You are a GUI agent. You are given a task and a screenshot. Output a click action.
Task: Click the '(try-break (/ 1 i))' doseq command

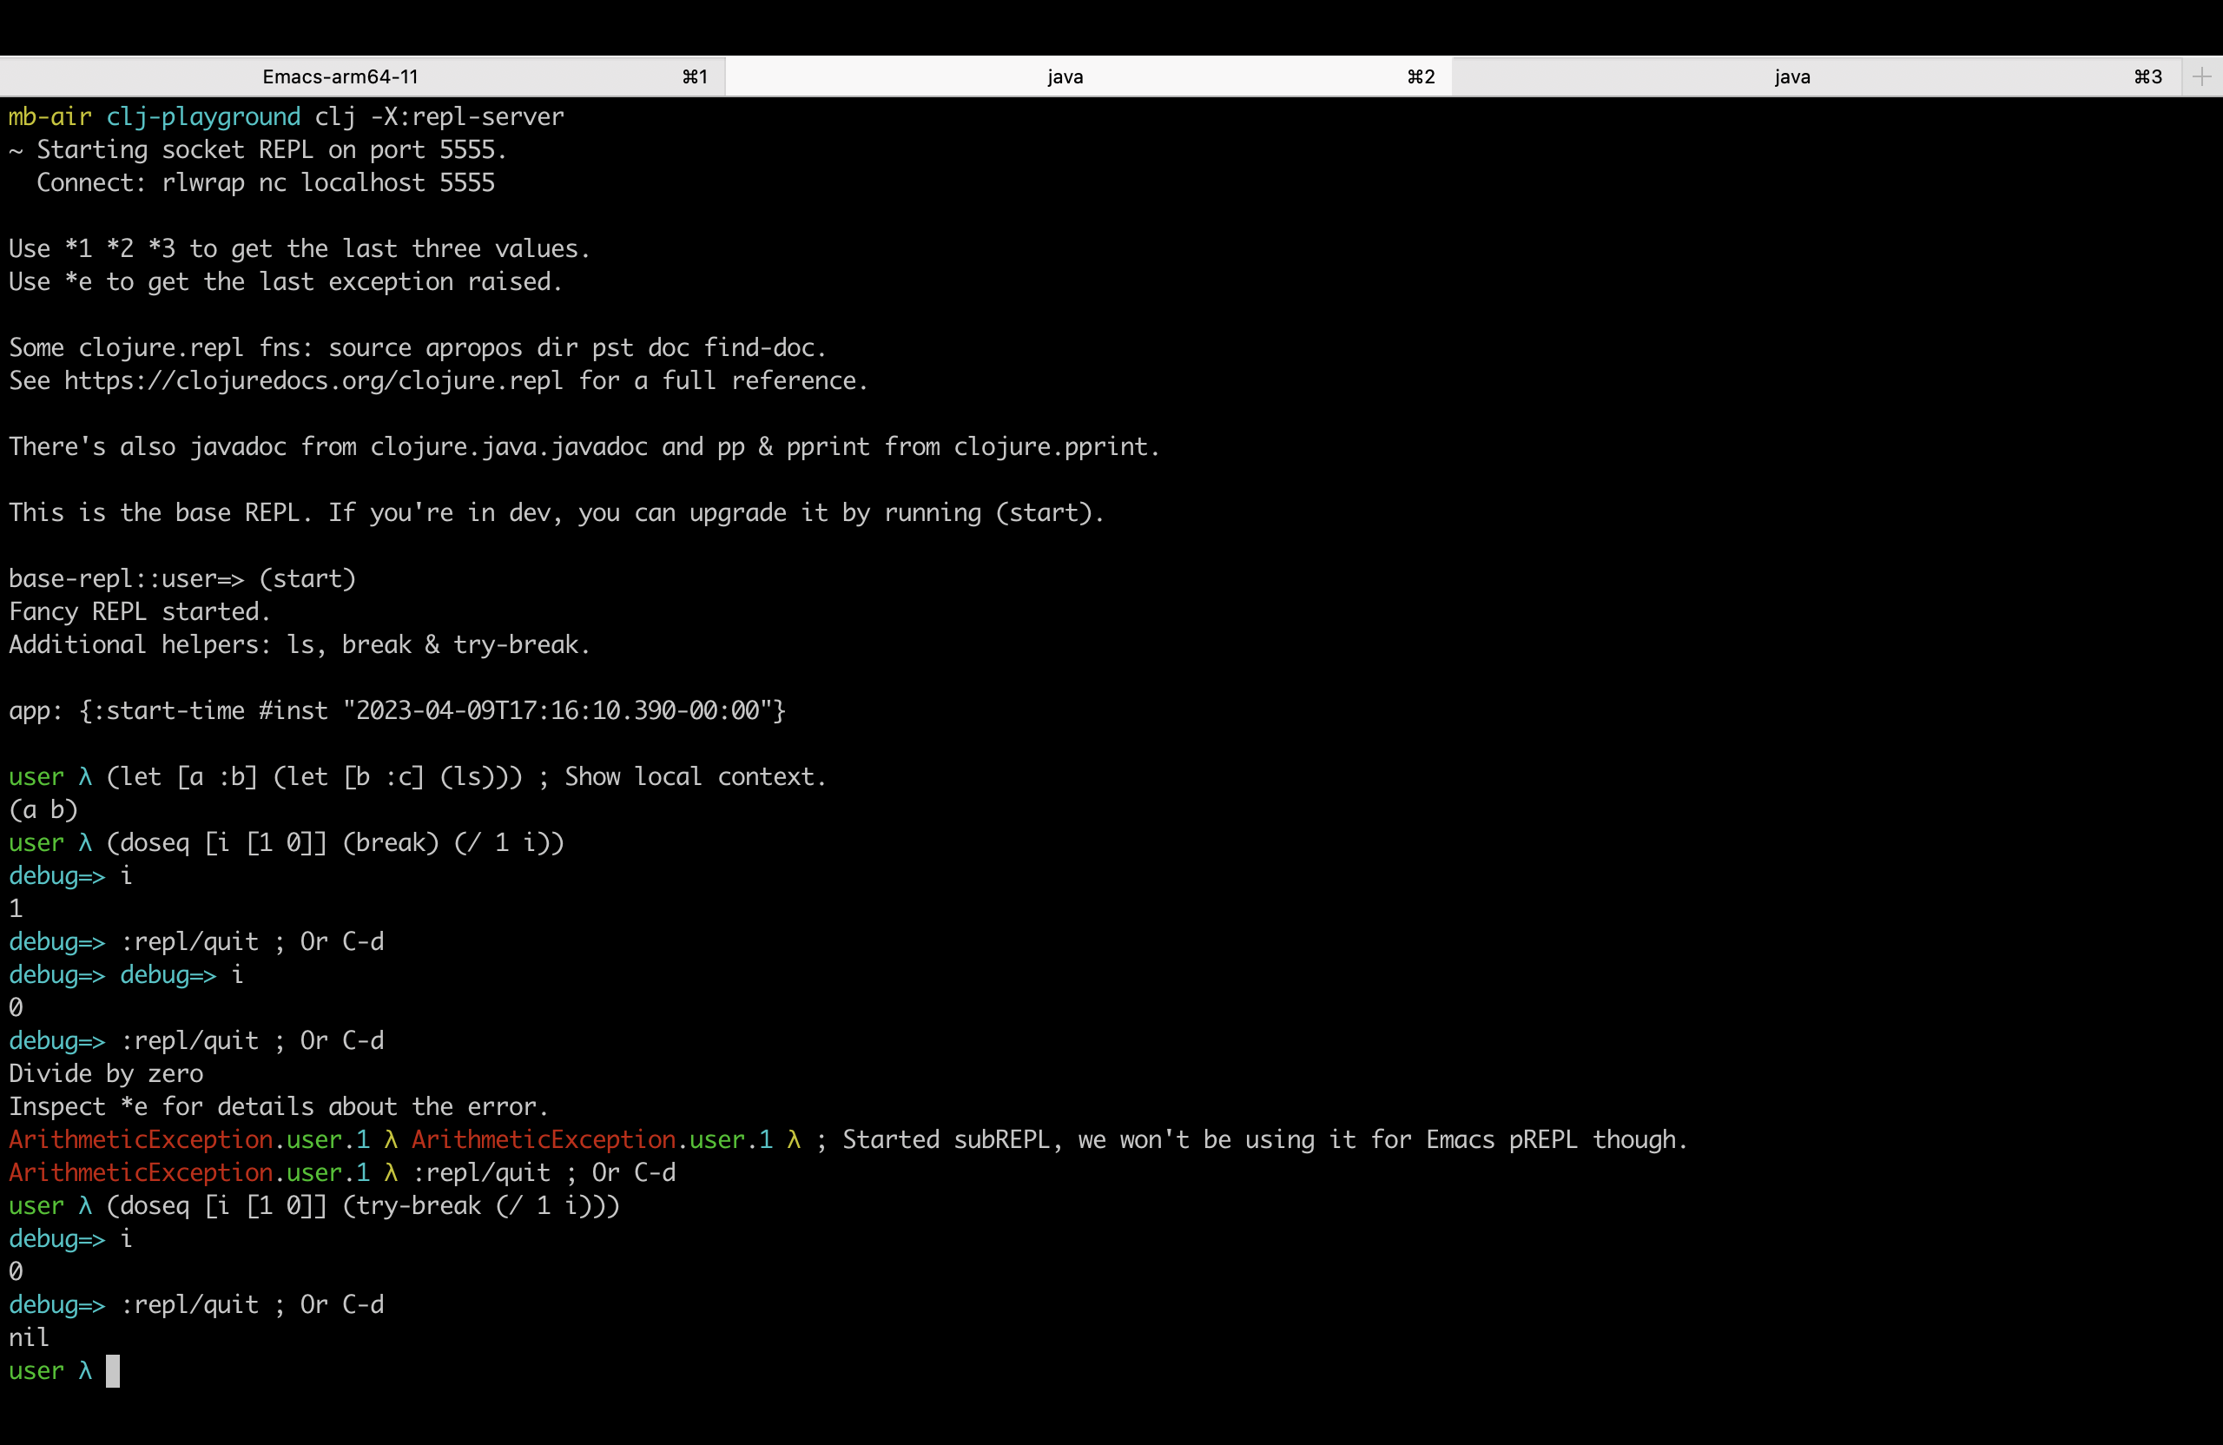[x=362, y=1206]
